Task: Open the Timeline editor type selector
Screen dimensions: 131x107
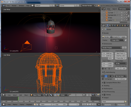Action: tap(4, 104)
